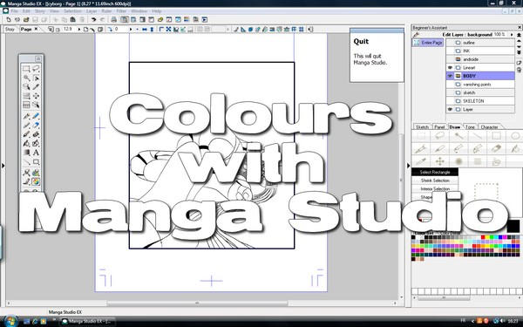Screen dimensions: 523x327
Task: Switch to the Sketch tab
Action: 422,127
